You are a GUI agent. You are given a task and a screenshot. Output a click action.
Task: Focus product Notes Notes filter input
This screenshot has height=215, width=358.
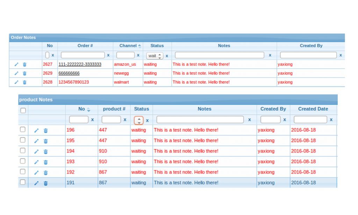click(x=200, y=120)
